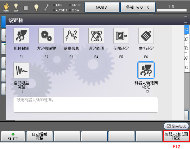Click the MC8 A button
190x149 pixels.
click(x=102, y=7)
